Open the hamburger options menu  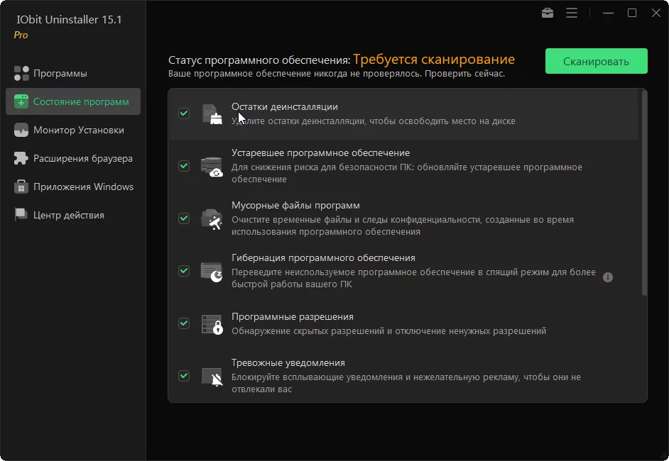pyautogui.click(x=572, y=13)
